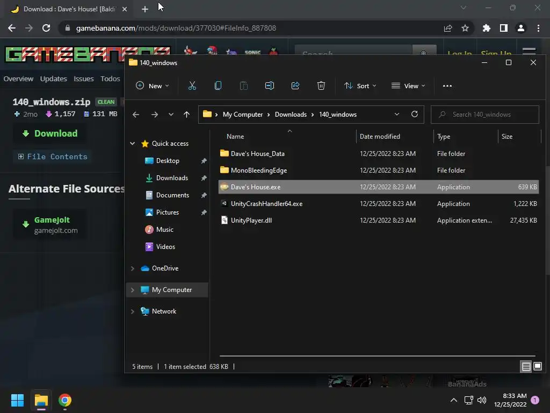Image resolution: width=550 pixels, height=413 pixels.
Task: Switch to details view layout icon
Action: pyautogui.click(x=526, y=367)
